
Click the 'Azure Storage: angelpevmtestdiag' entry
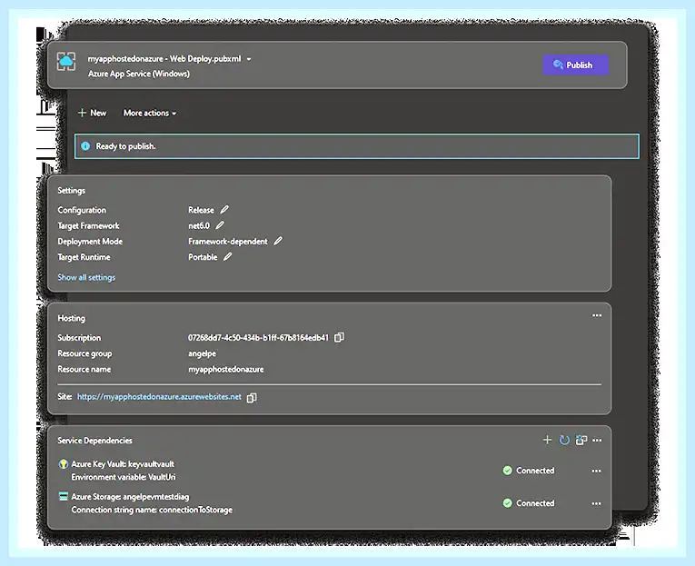tap(130, 496)
